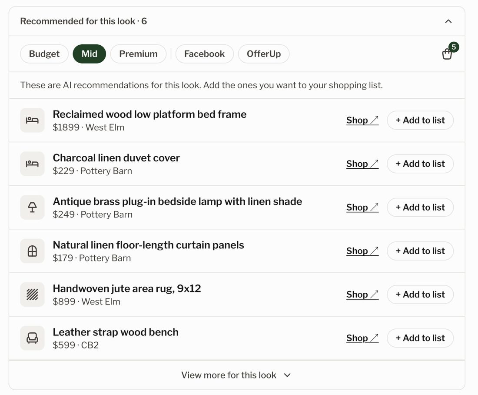The image size is (478, 395).
Task: Add Handwoven jute area rug to list
Action: (420, 295)
